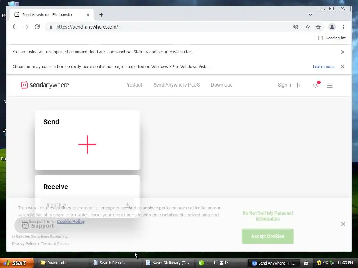358x268 pixels.
Task: Click the share page icon
Action: [x=307, y=27]
